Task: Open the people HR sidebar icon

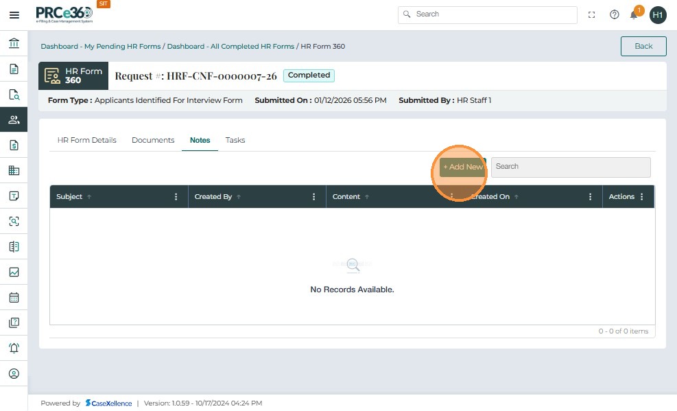Action: tap(14, 119)
